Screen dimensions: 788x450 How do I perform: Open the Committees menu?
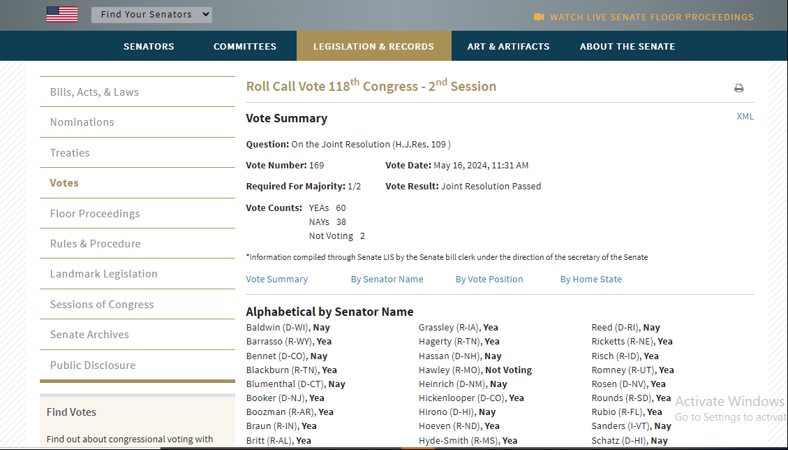[x=245, y=46]
